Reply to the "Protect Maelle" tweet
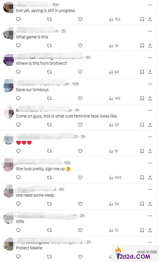Screen dimensions: 159x262 pos(18,256)
